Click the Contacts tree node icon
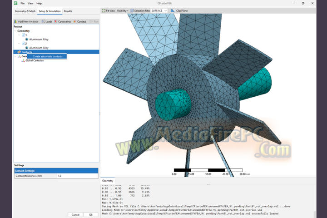This screenshot has height=218, width=327. tap(19, 52)
